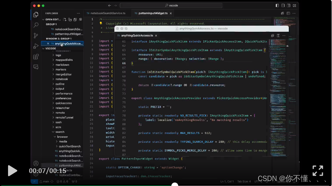Screen dimensions: 332x186
Task: Expand the logs folder
Action: click(x=53, y=55)
